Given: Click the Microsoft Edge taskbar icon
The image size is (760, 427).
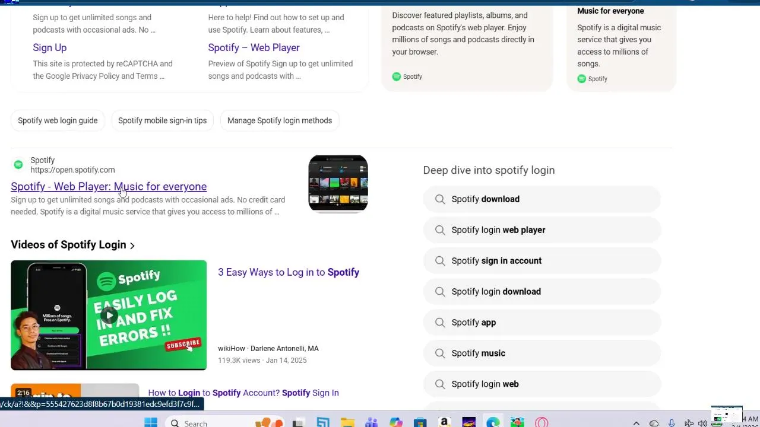Looking at the screenshot, I should click(x=493, y=422).
